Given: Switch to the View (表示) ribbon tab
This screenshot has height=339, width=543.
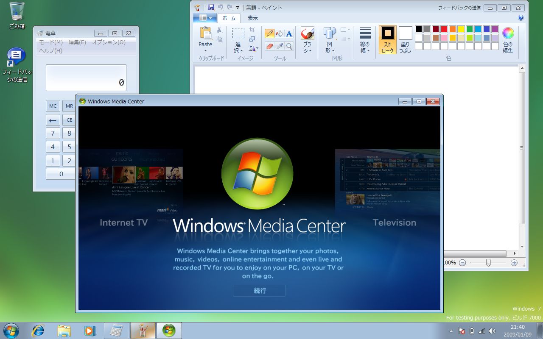Looking at the screenshot, I should pyautogui.click(x=252, y=18).
